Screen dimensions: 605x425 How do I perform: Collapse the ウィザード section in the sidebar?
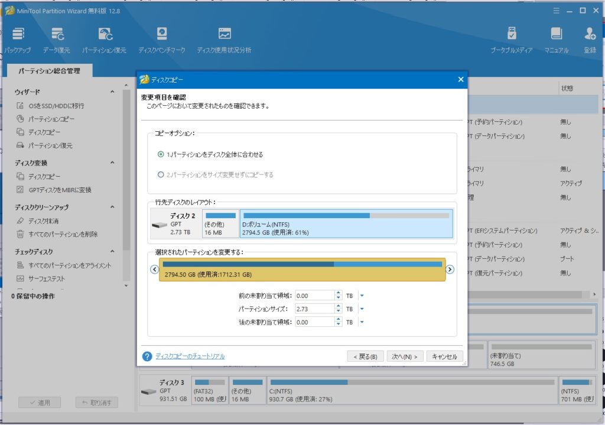click(112, 92)
